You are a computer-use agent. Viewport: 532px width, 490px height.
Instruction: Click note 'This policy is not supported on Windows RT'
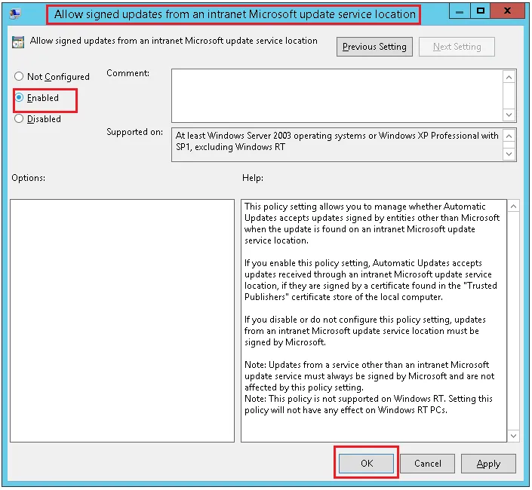368,404
